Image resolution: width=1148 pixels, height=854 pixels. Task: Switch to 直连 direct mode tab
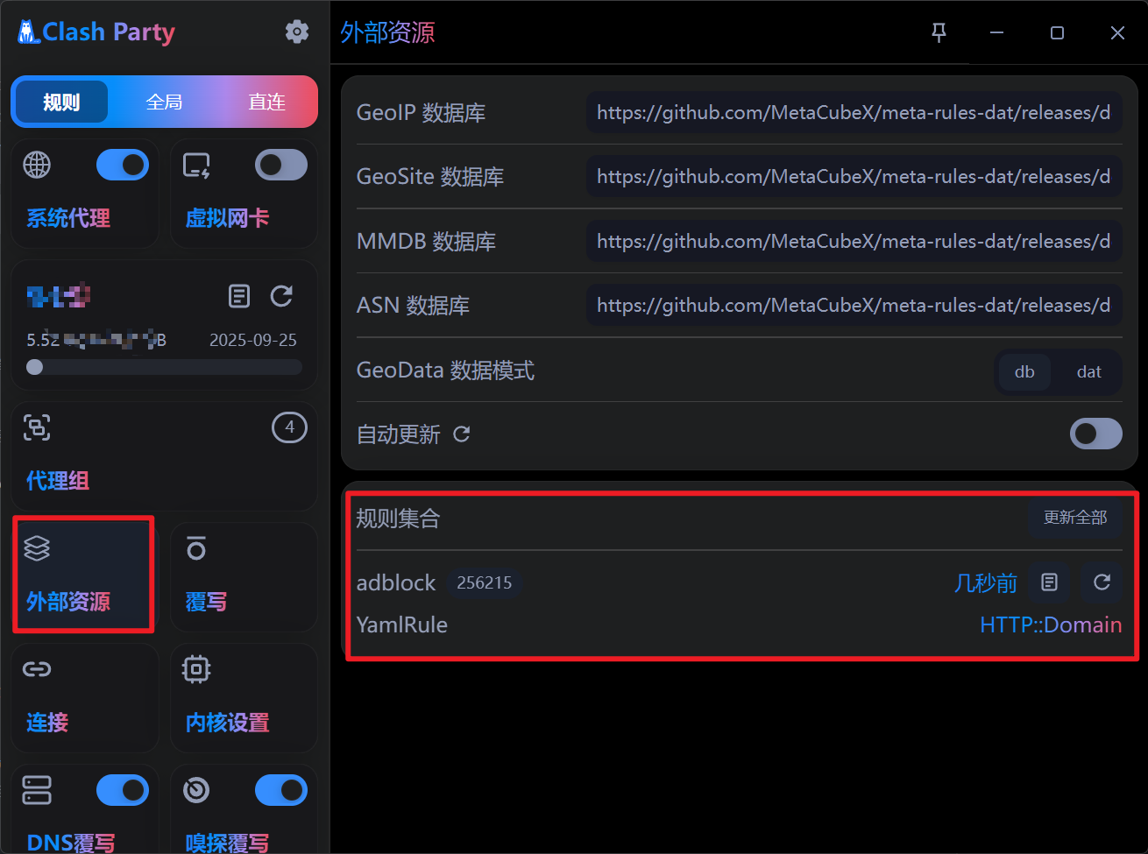point(266,102)
